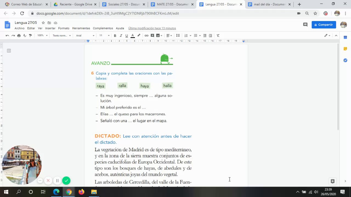
Task: Click the Compartir button
Action: pyautogui.click(x=324, y=25)
